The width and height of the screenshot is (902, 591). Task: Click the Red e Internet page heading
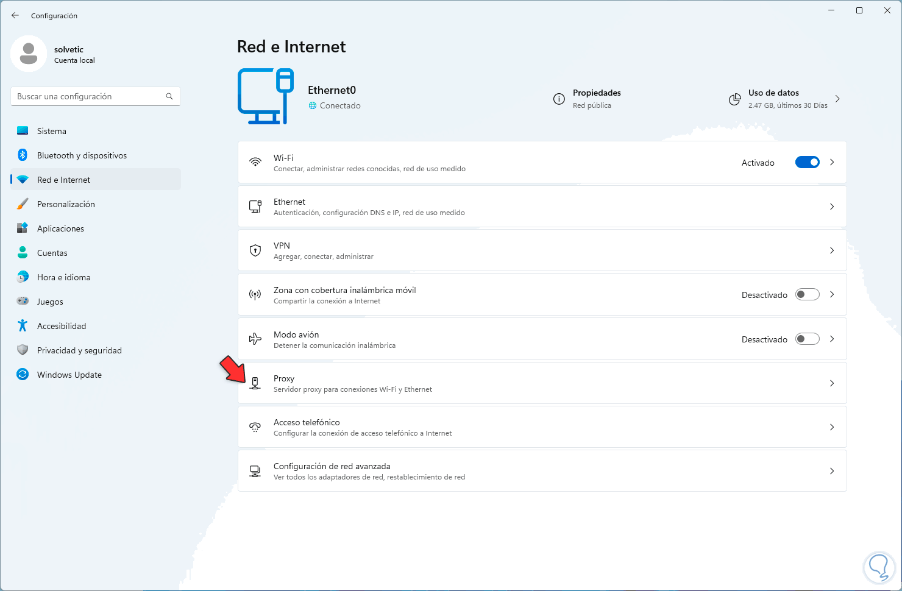pyautogui.click(x=291, y=47)
